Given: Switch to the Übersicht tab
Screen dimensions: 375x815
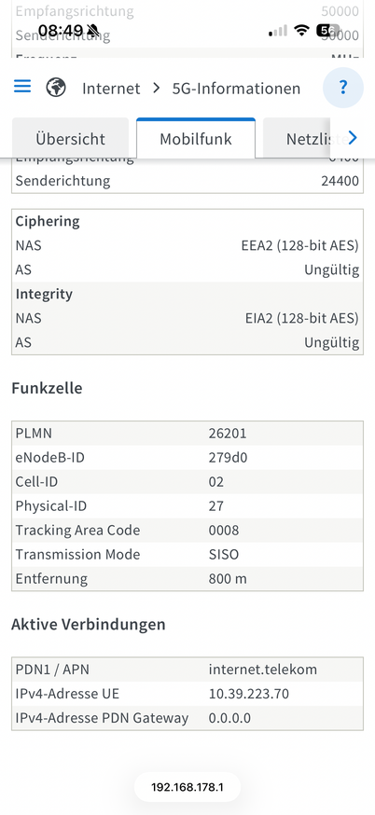Looking at the screenshot, I should click(x=70, y=138).
